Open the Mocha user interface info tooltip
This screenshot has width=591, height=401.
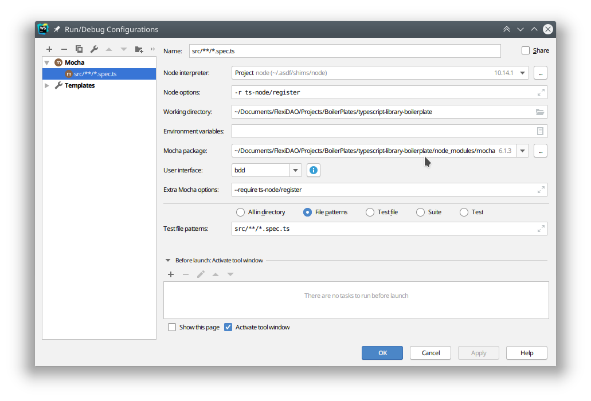point(313,170)
